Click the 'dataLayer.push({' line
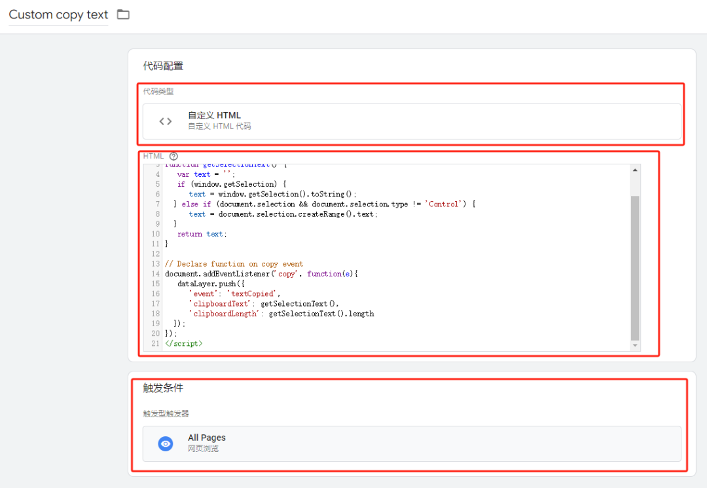707x488 pixels. pos(211,284)
